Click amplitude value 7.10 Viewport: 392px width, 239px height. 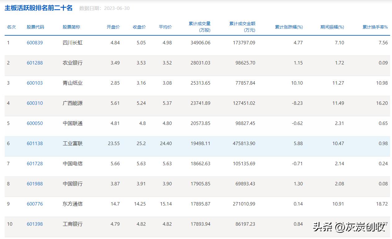coord(340,43)
